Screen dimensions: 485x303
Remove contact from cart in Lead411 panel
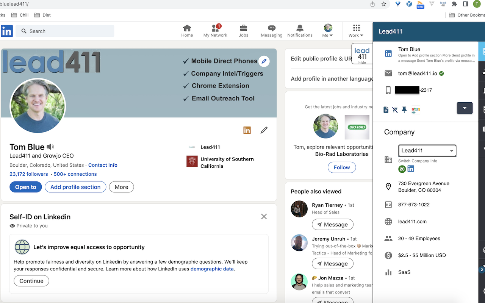395,109
